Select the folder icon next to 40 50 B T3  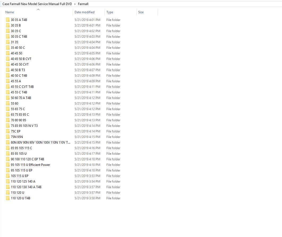click(x=7, y=70)
